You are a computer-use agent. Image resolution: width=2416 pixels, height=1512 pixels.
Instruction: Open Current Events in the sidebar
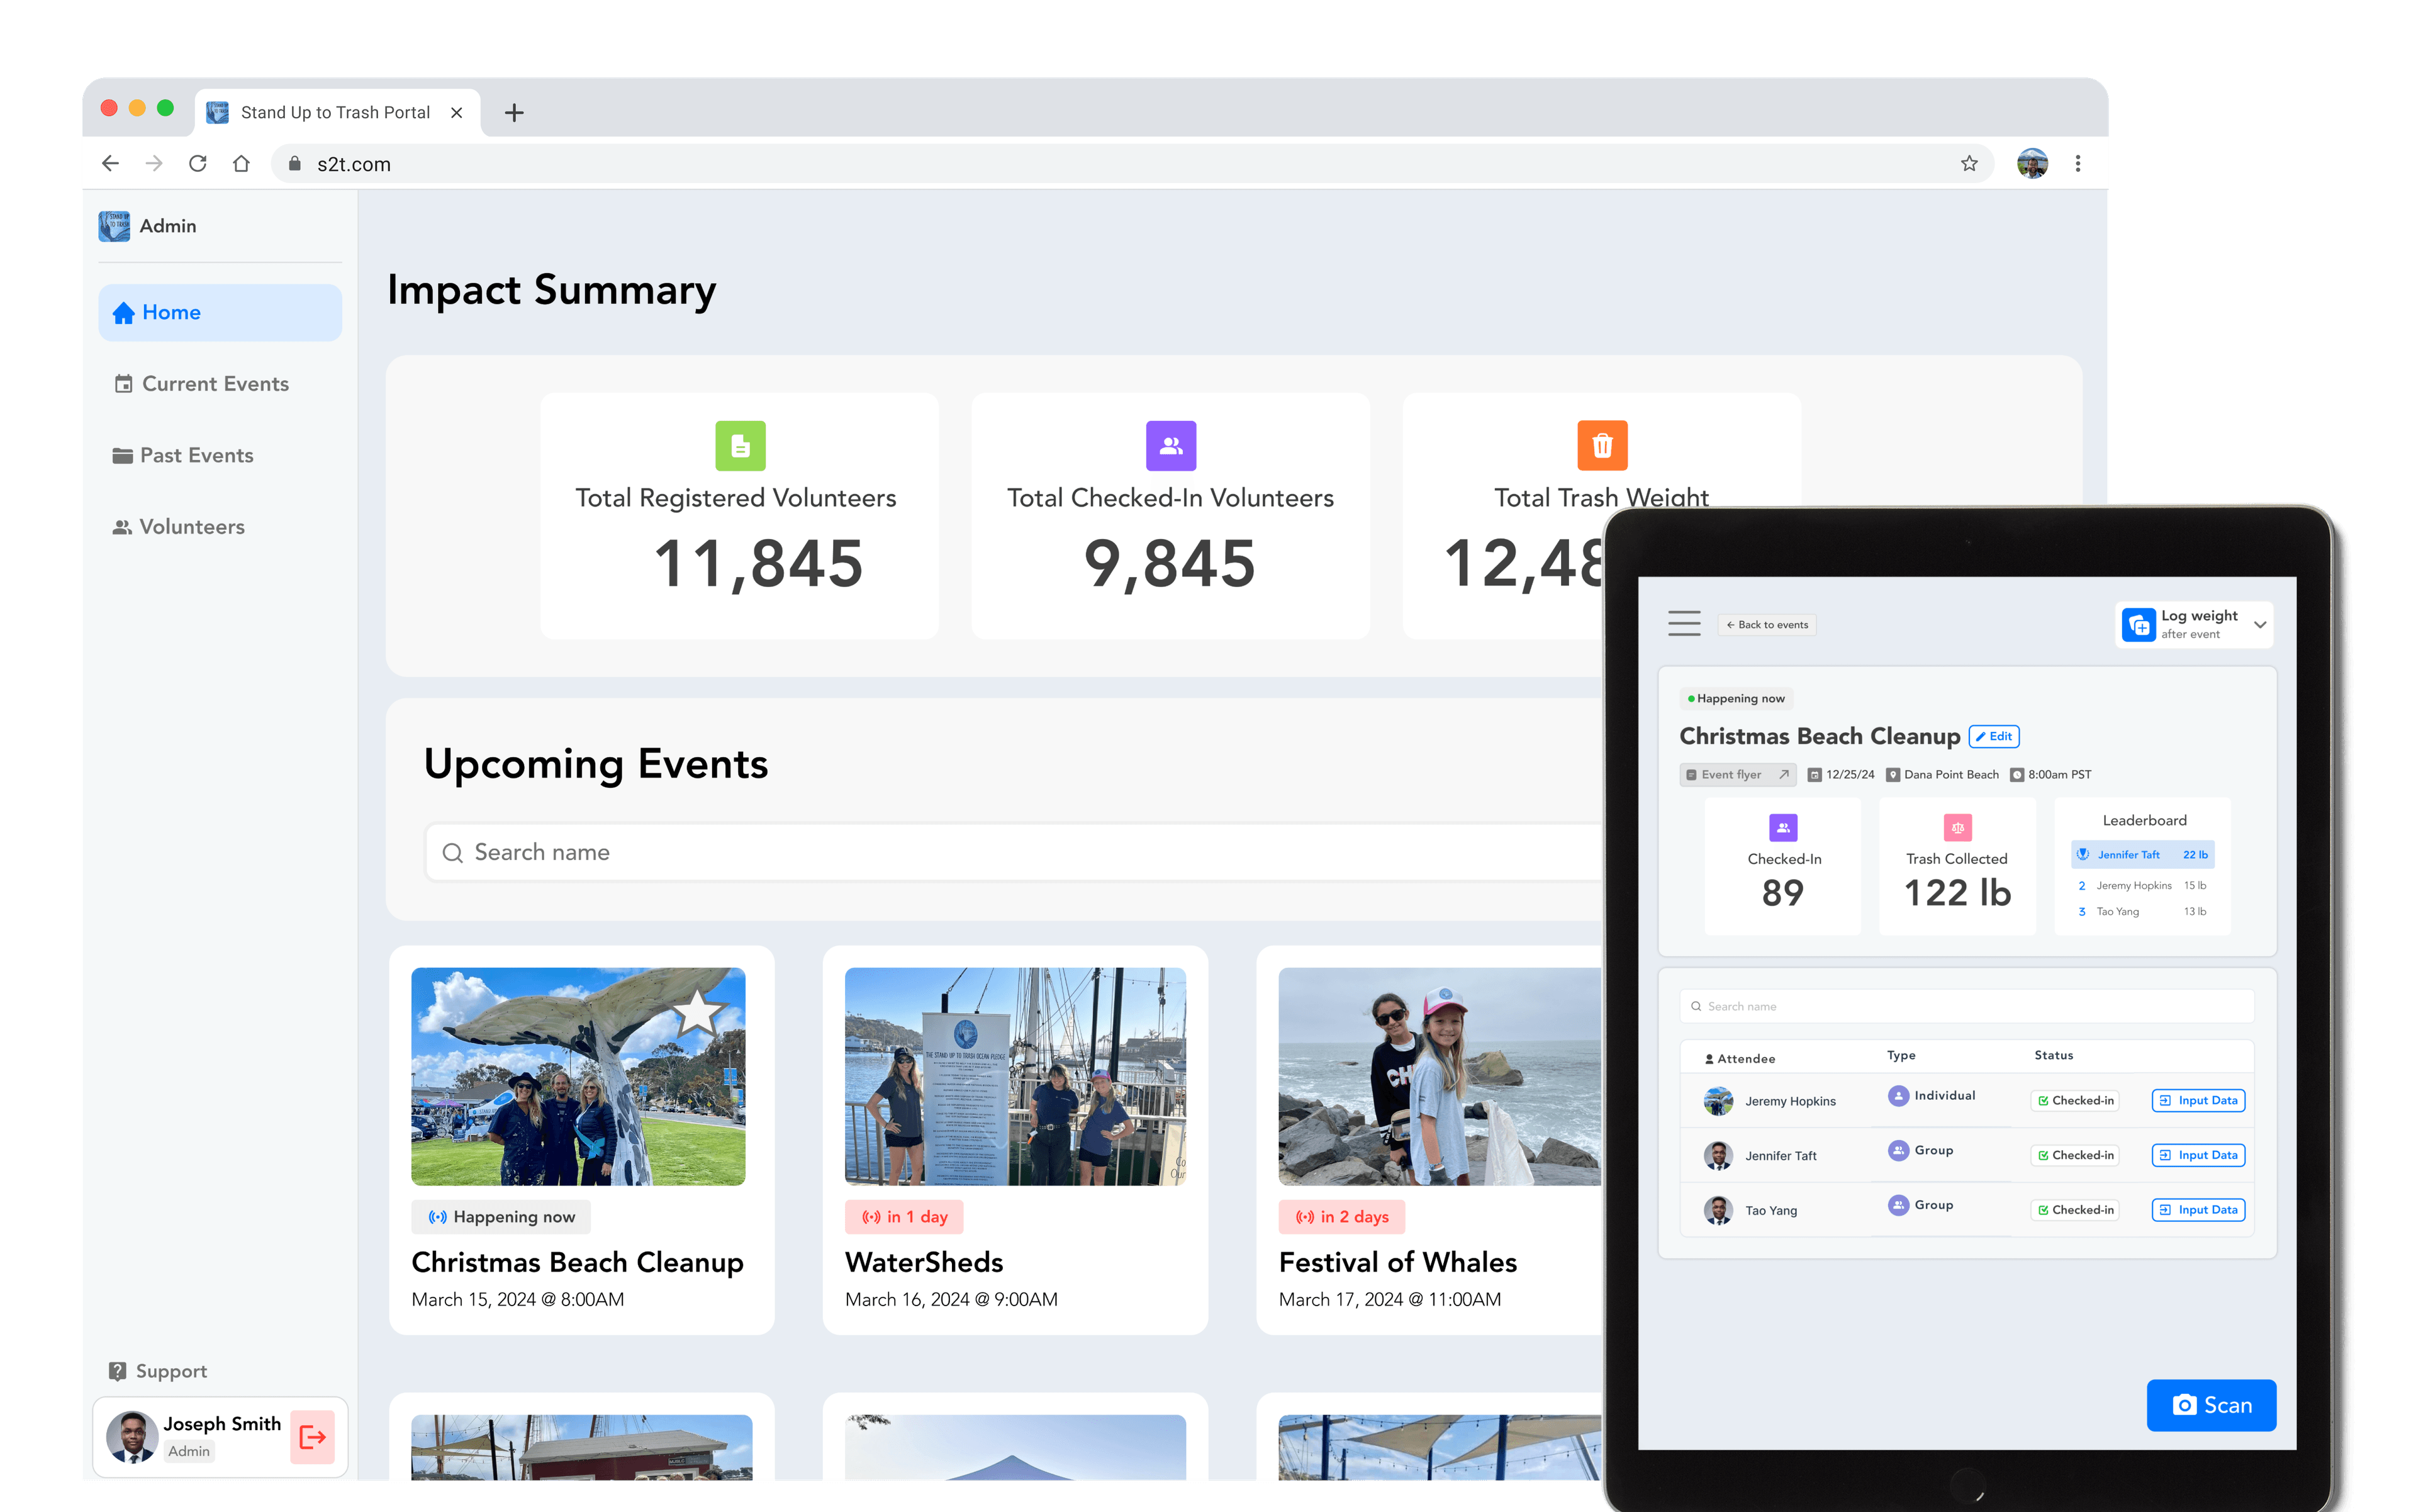(201, 384)
